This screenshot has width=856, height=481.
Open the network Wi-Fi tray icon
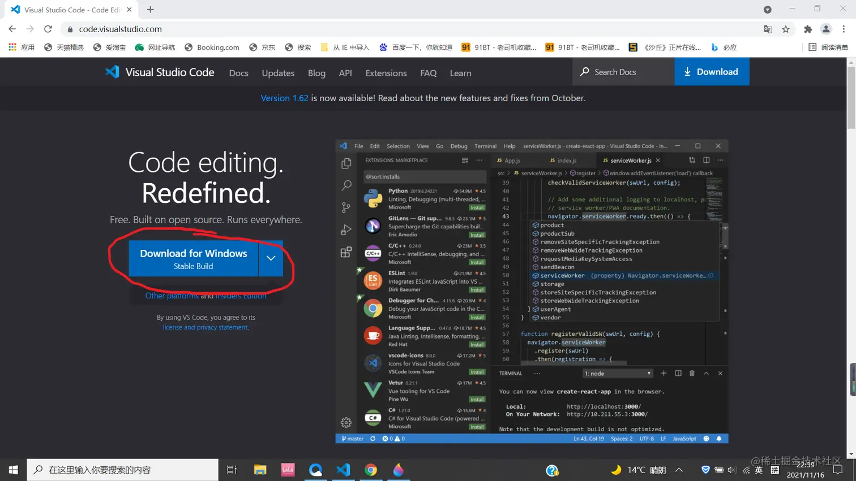coord(746,470)
